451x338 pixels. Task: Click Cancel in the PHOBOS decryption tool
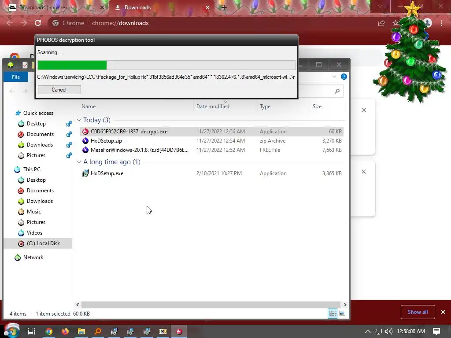(x=59, y=90)
